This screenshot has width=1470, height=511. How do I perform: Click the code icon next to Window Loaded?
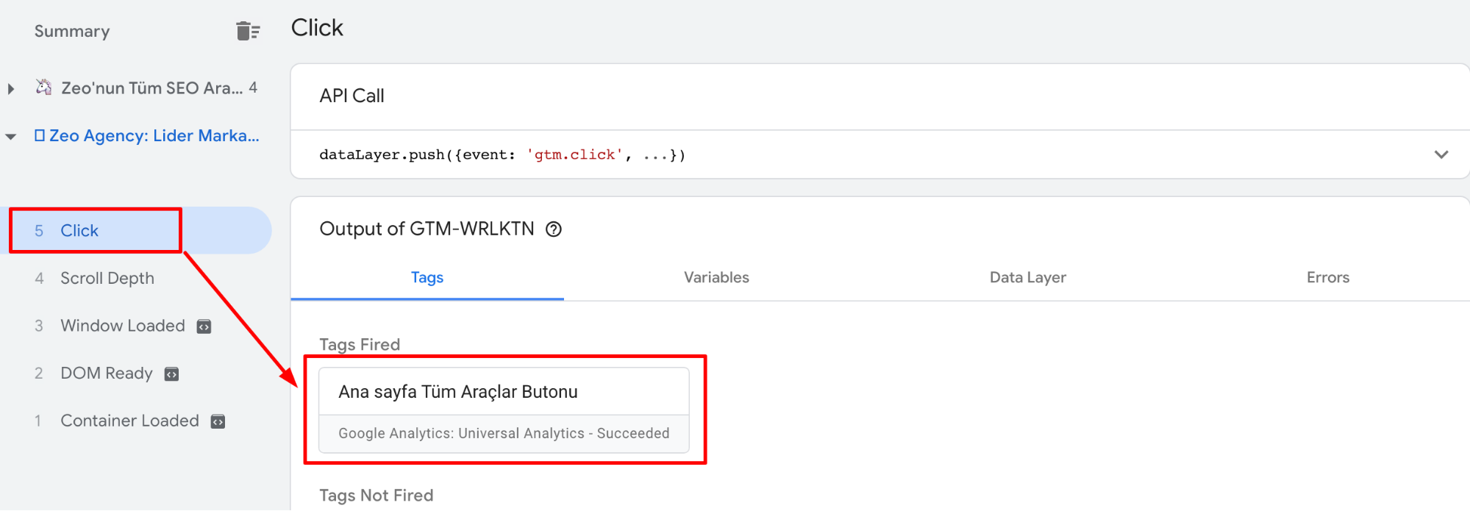click(x=204, y=326)
